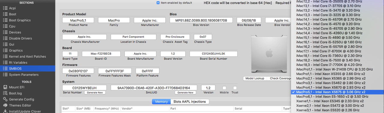Click the Model Lookup button
This screenshot has width=384, height=113.
click(x=255, y=79)
